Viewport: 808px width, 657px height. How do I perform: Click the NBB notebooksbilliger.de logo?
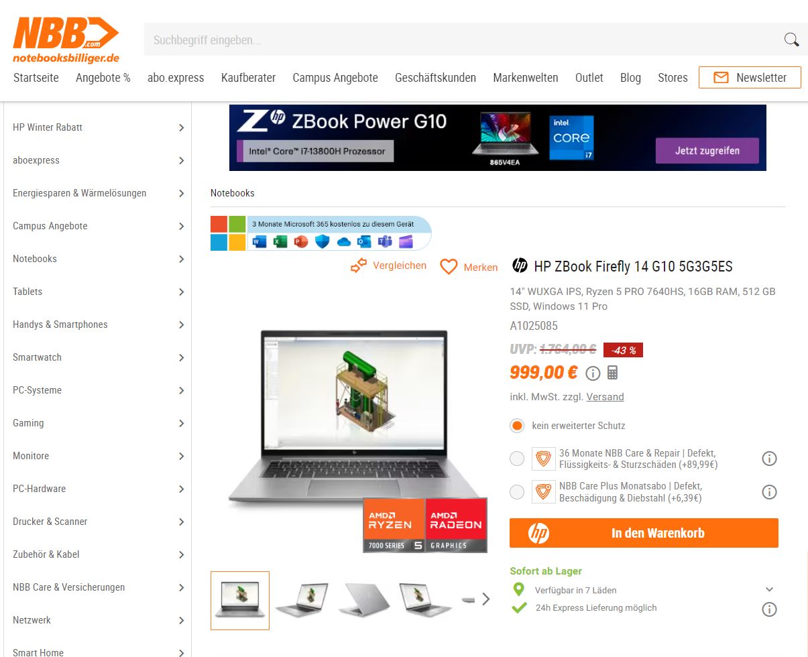click(66, 40)
